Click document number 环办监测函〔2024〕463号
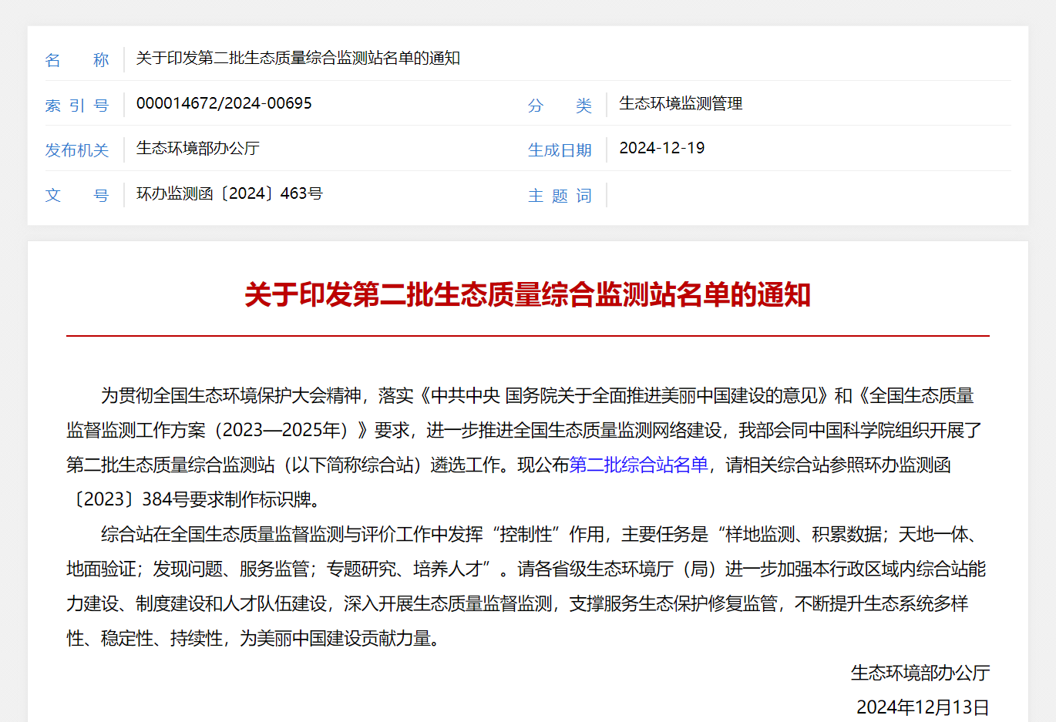The height and width of the screenshot is (722, 1056). 229,193
